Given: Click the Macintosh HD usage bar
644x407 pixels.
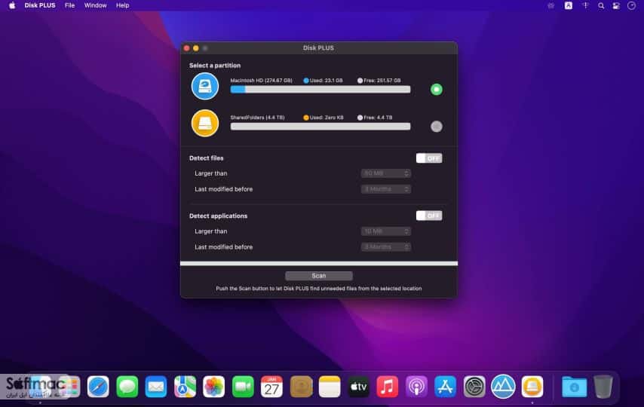Looking at the screenshot, I should (x=320, y=90).
